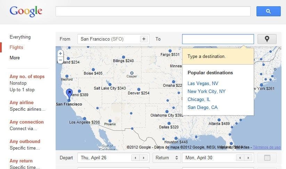286x169 pixels.
Task: Move return date to previous day
Action: point(240,158)
